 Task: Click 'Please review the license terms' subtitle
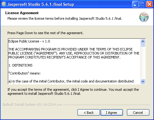click(65, 18)
